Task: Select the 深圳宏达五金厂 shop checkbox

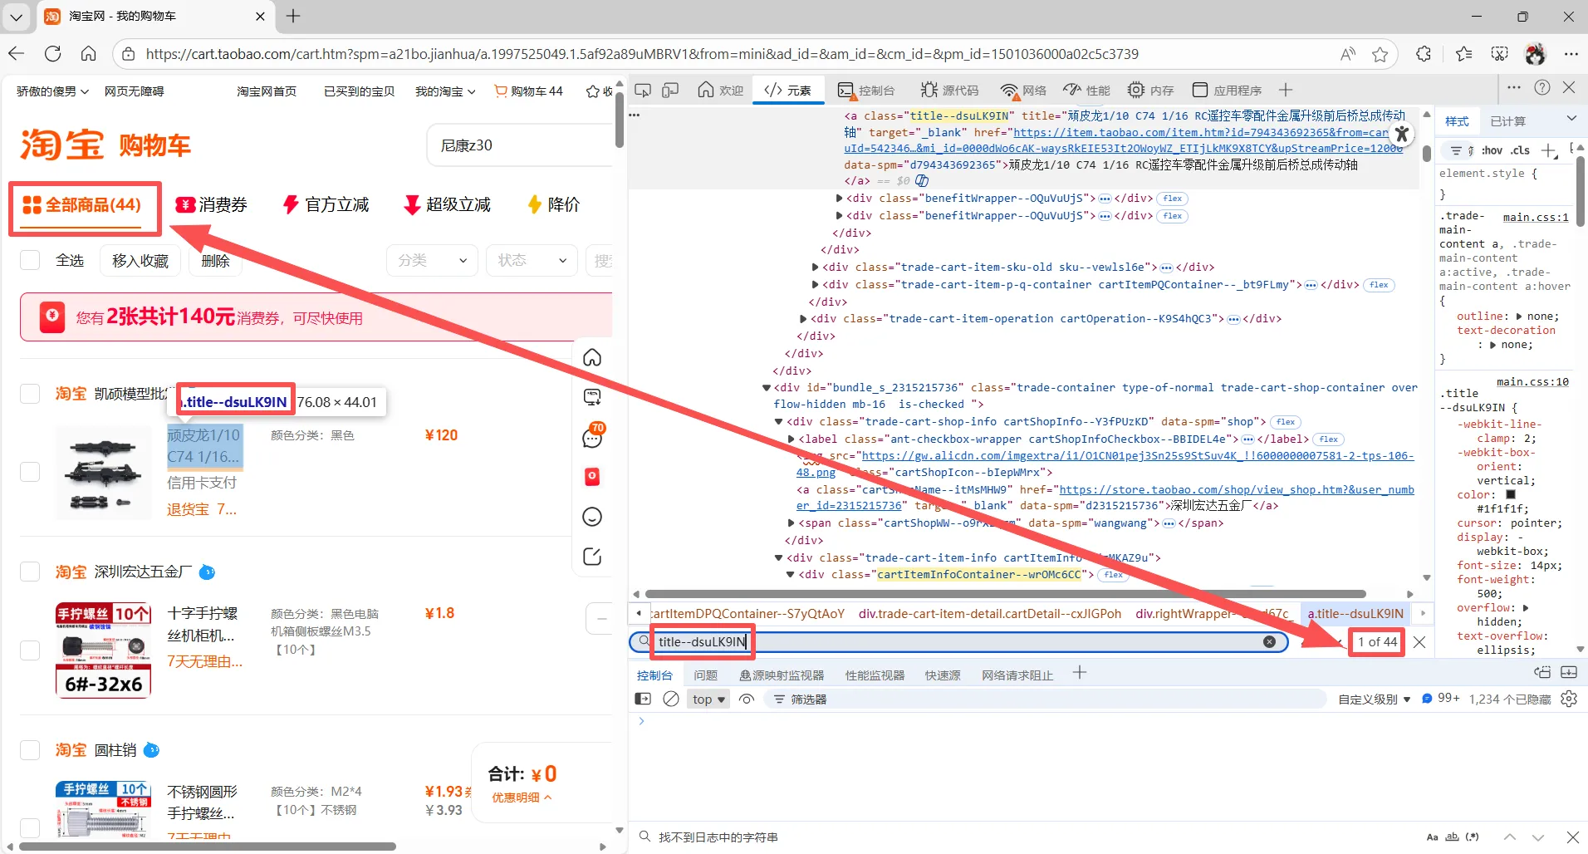Action: (31, 572)
